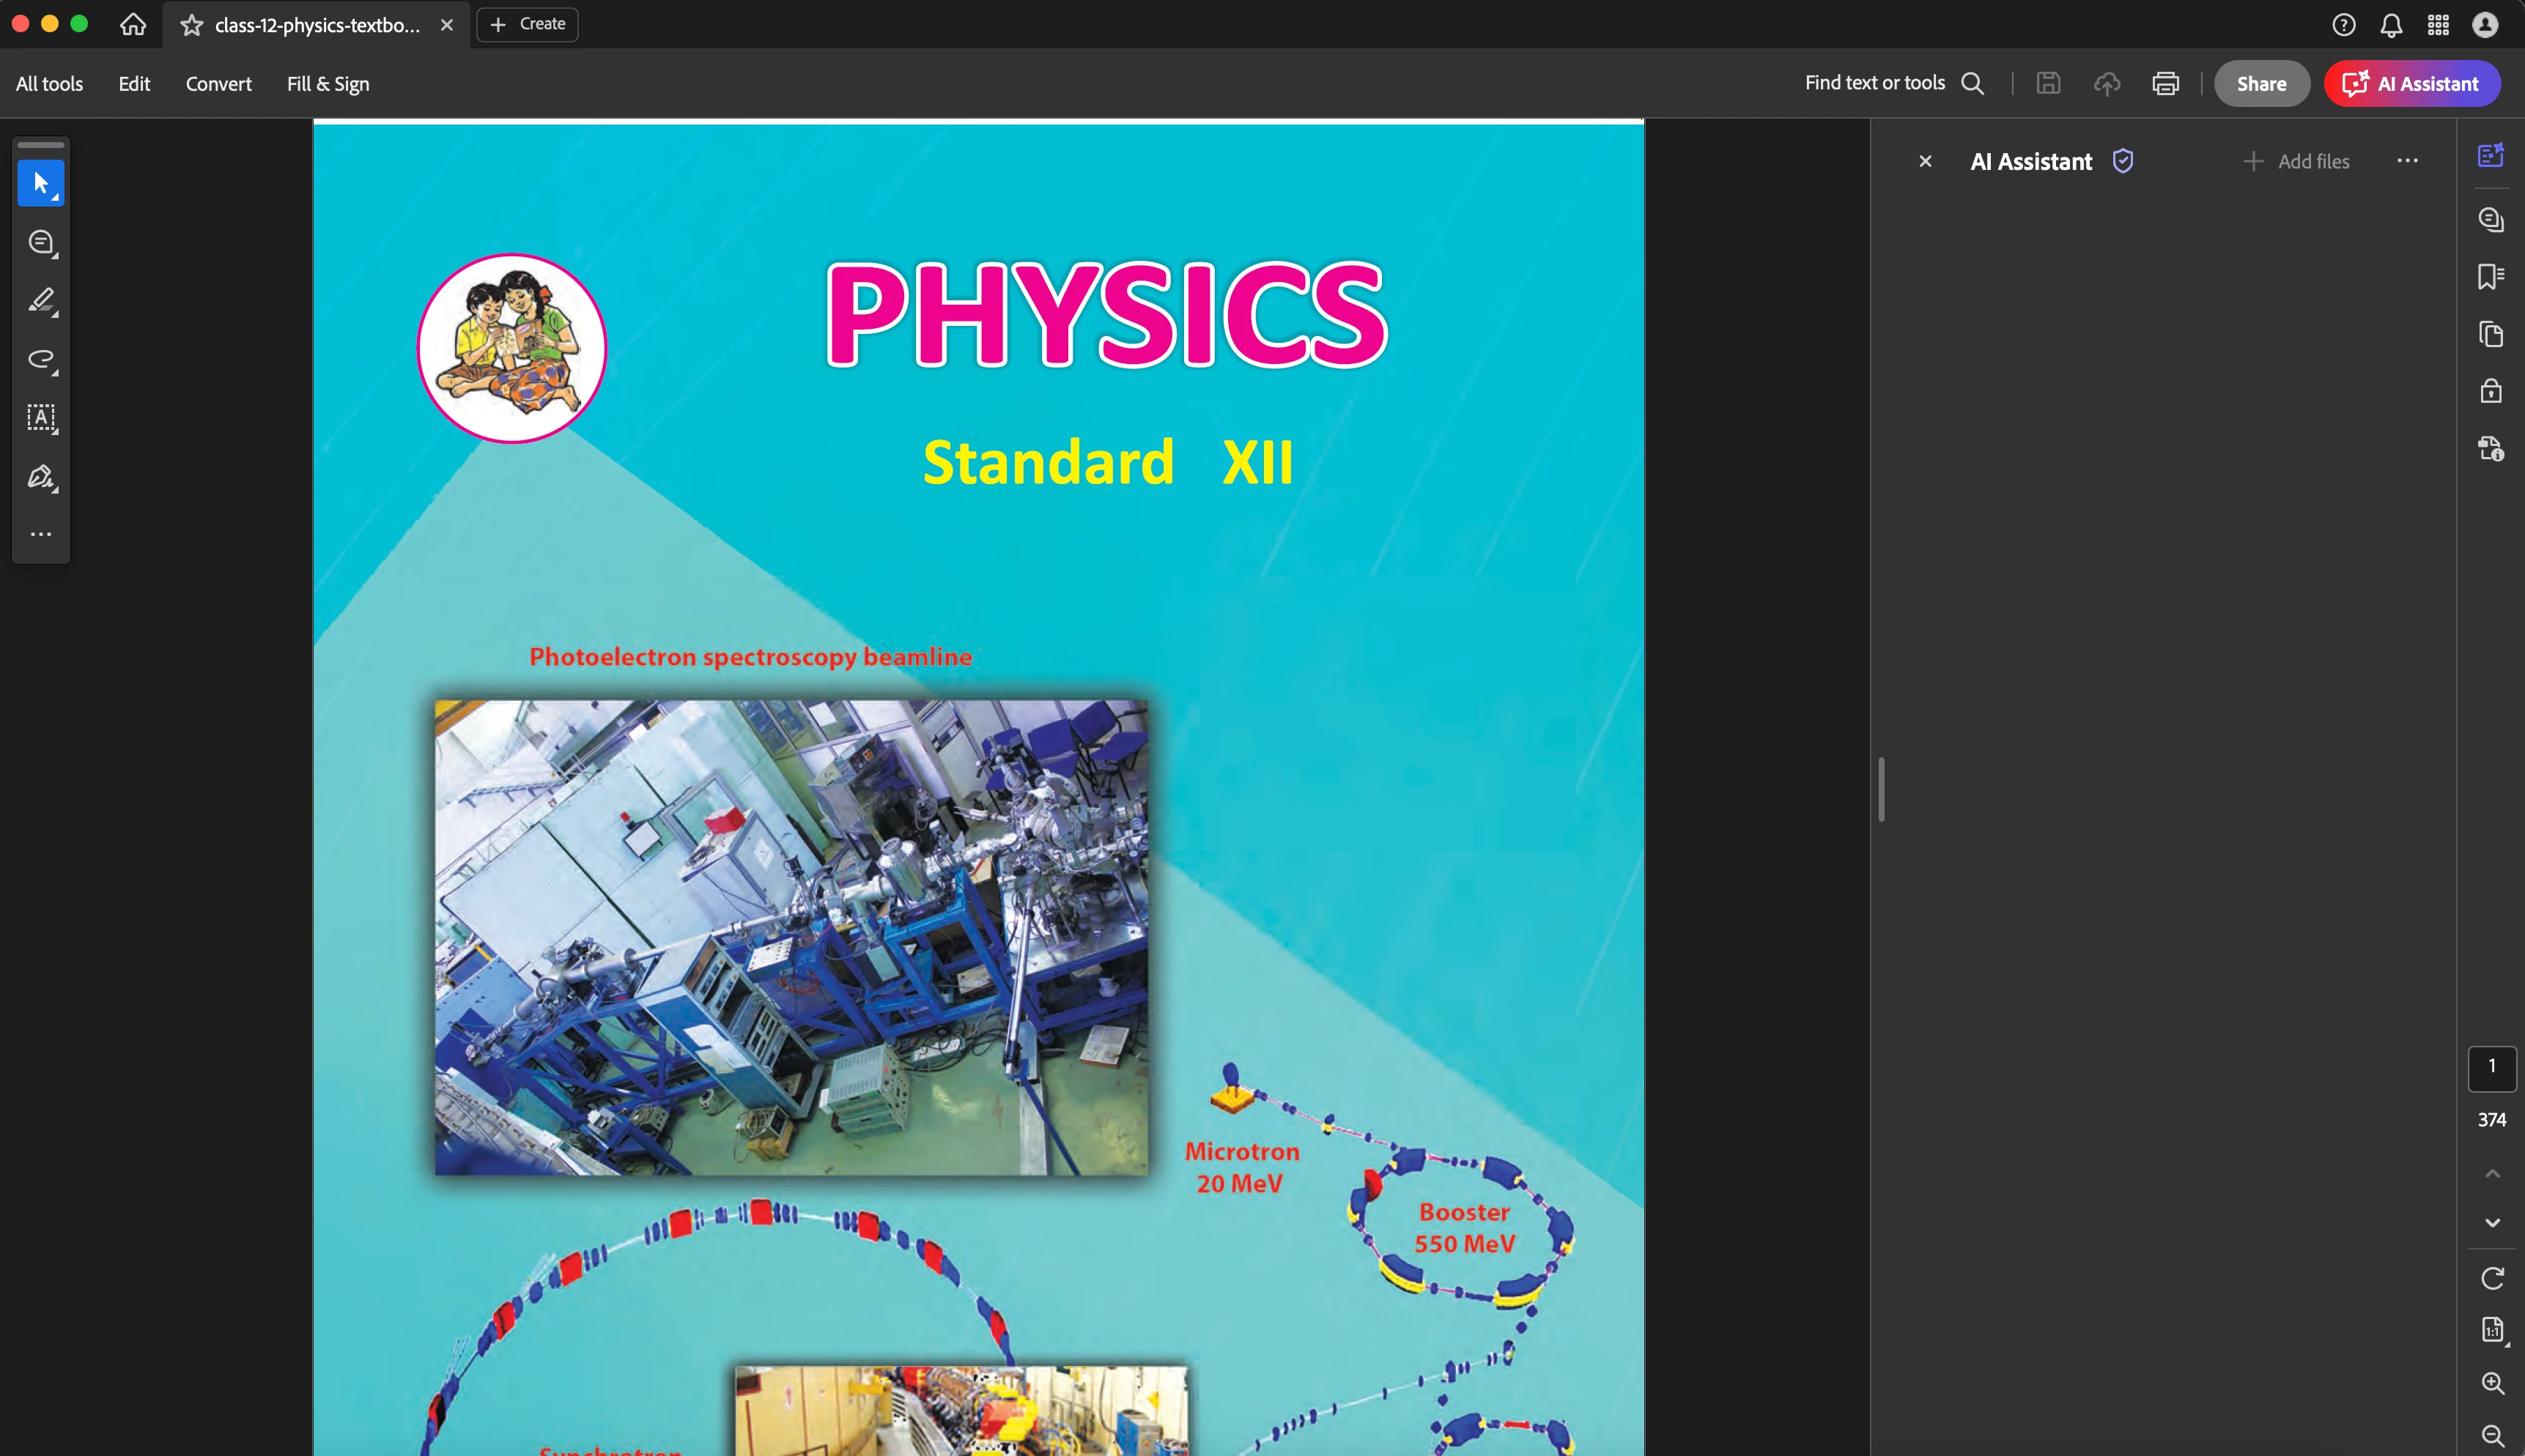2525x1456 pixels.
Task: Select the Add text box tool
Action: click(x=40, y=417)
